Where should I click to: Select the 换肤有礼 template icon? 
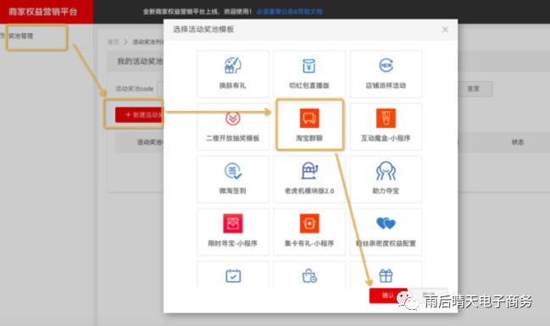(x=232, y=65)
